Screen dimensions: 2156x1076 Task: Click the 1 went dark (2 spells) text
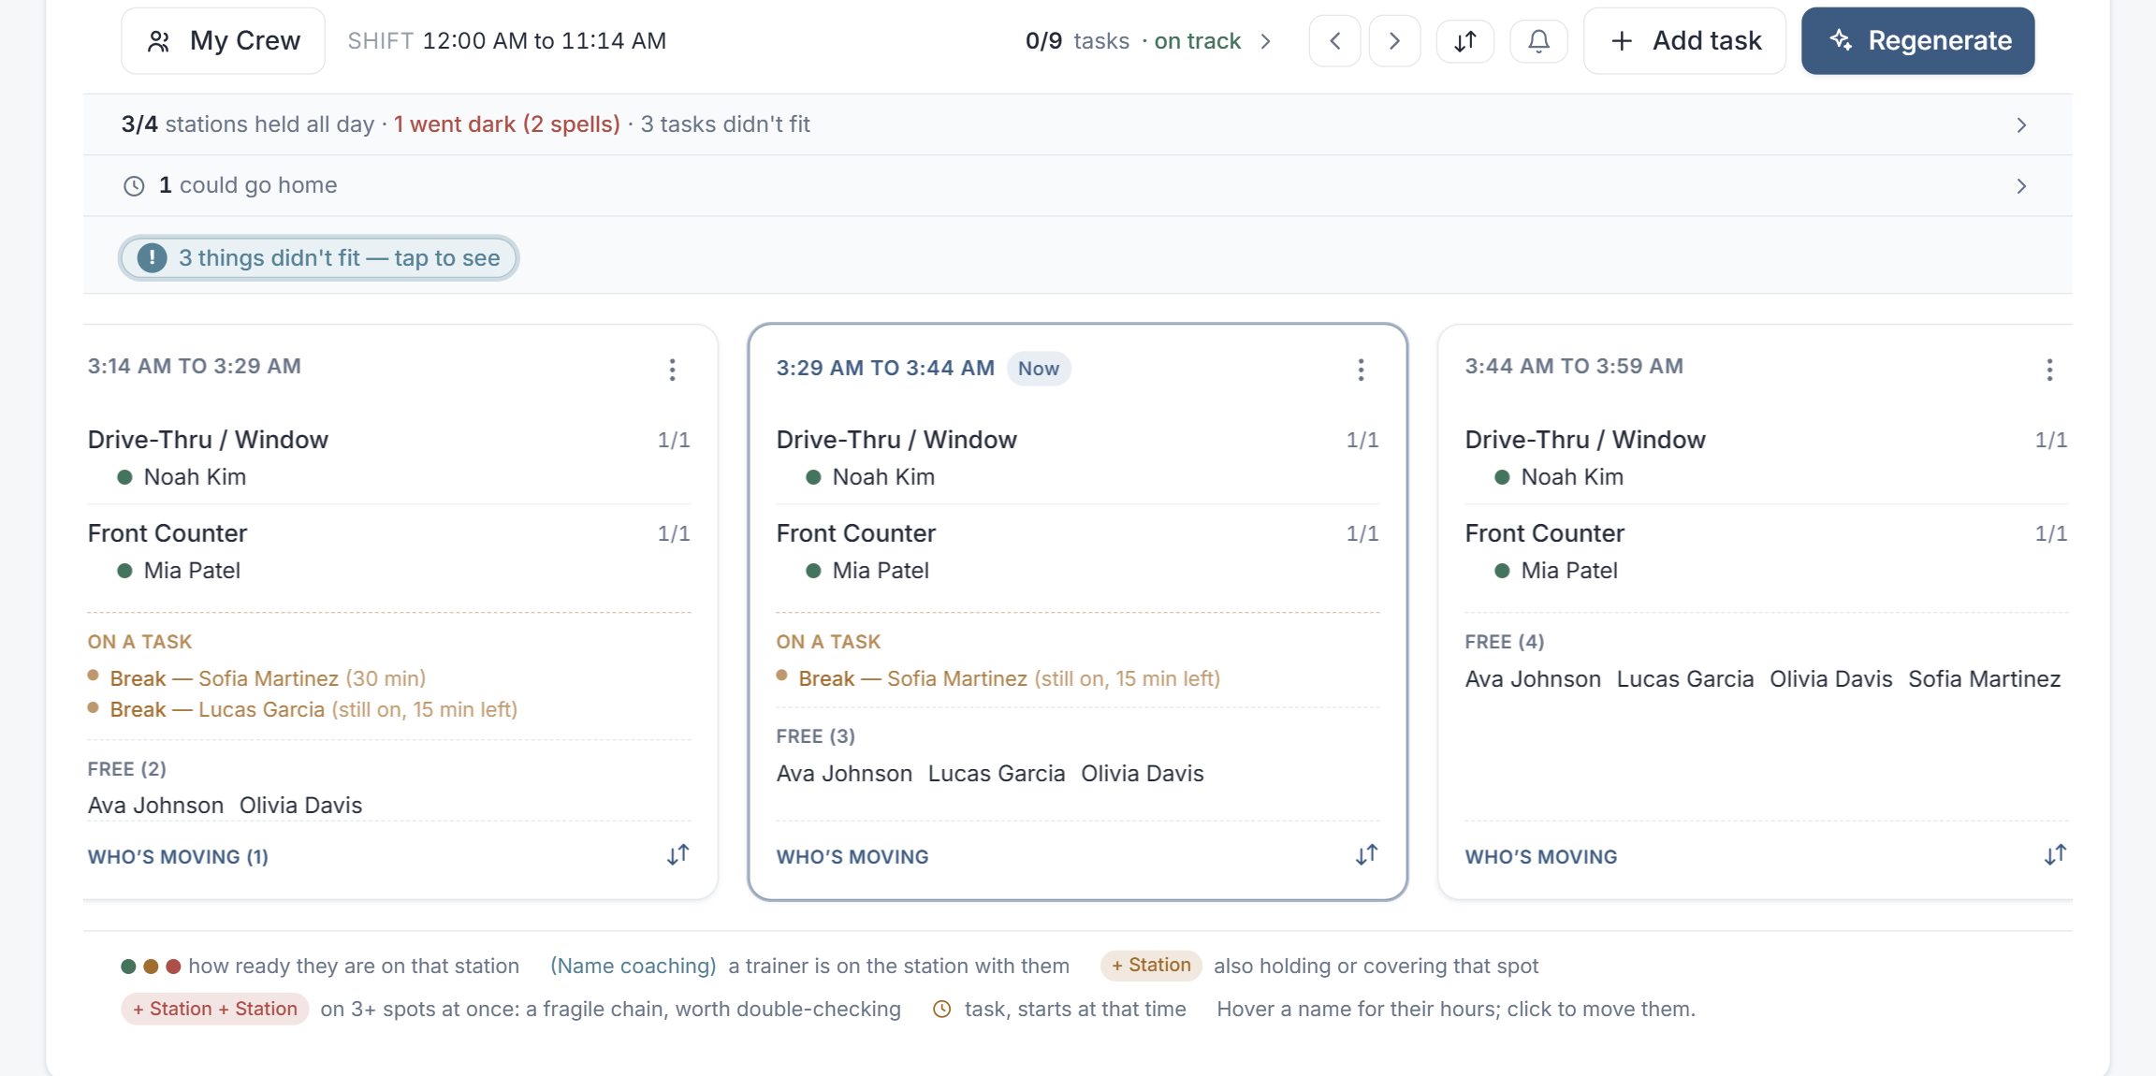[506, 124]
